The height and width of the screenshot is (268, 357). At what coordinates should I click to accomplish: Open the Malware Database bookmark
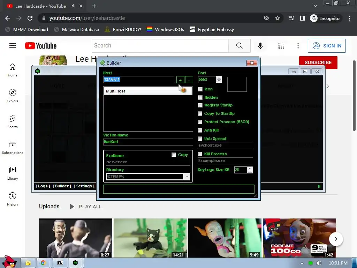click(76, 30)
